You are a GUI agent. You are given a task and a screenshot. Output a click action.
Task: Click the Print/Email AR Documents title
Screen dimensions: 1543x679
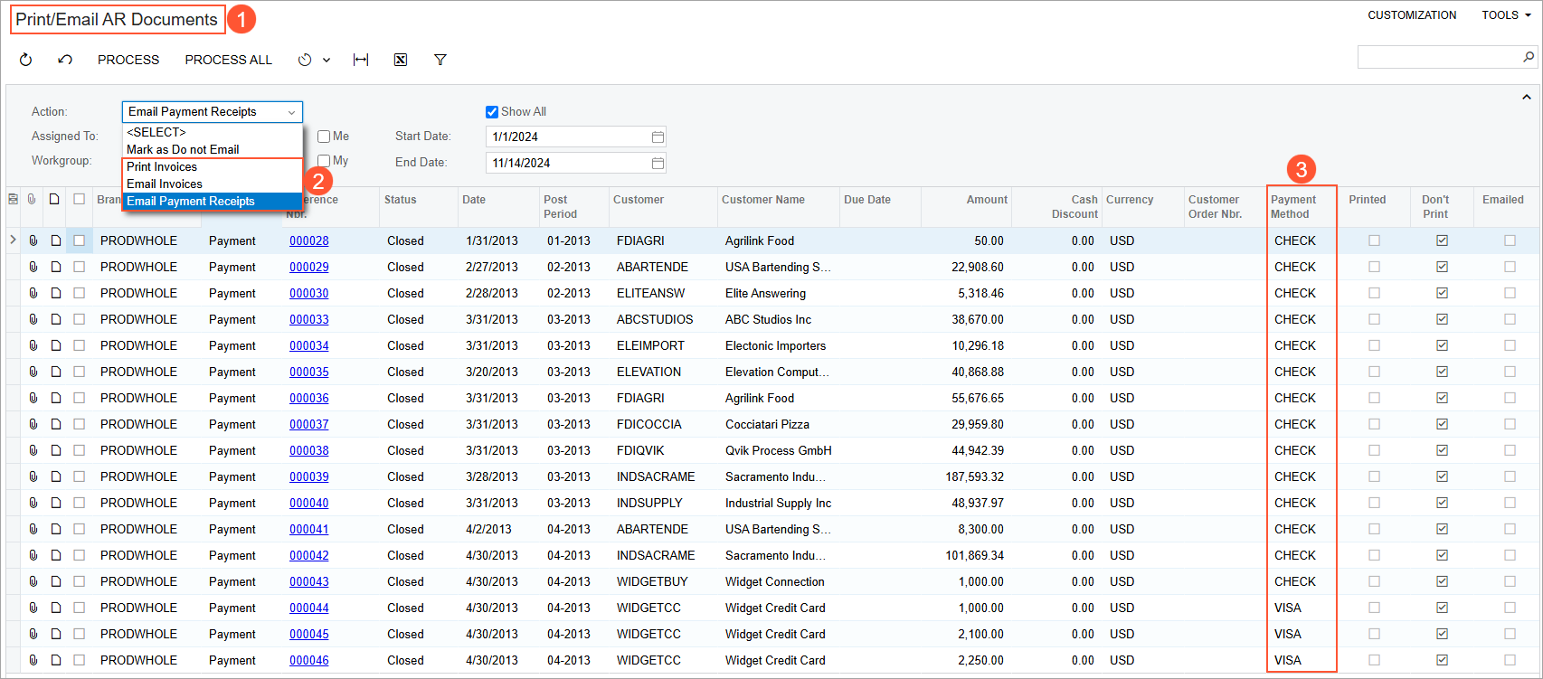click(x=117, y=19)
